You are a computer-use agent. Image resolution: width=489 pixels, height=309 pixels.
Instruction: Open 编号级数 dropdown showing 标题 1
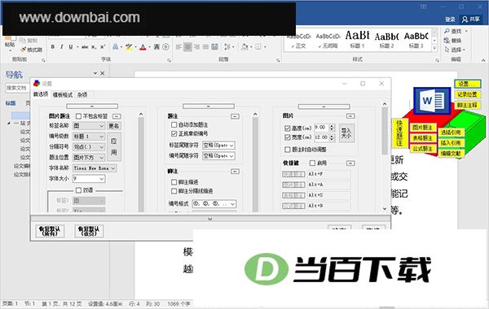89,137
